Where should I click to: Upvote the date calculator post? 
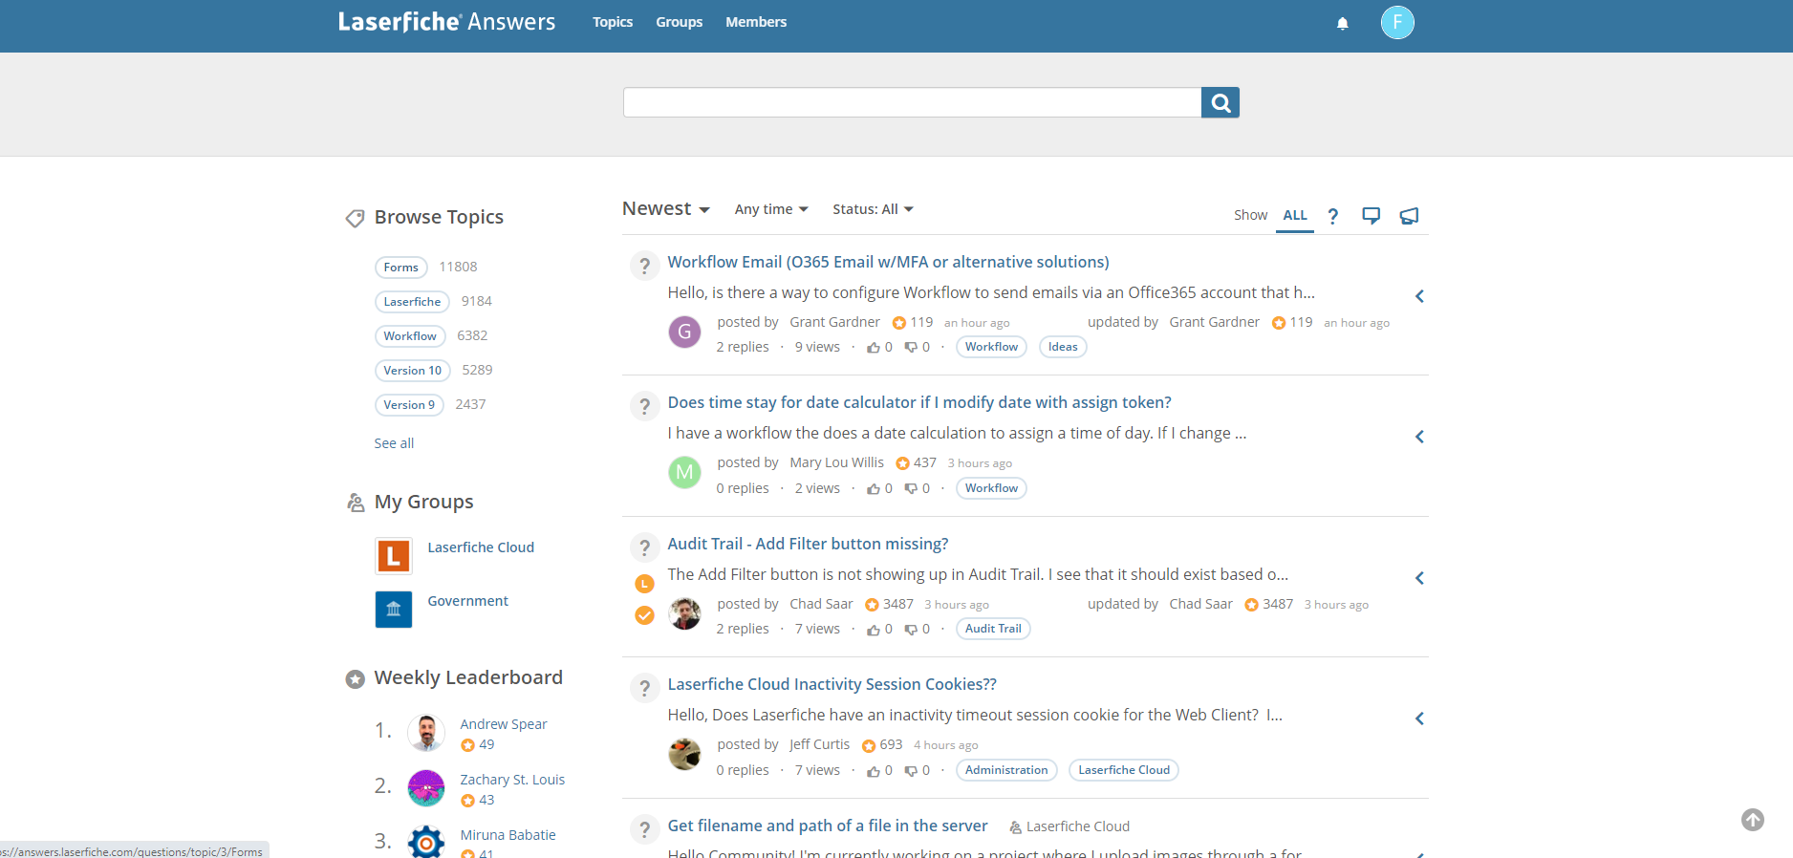point(874,489)
